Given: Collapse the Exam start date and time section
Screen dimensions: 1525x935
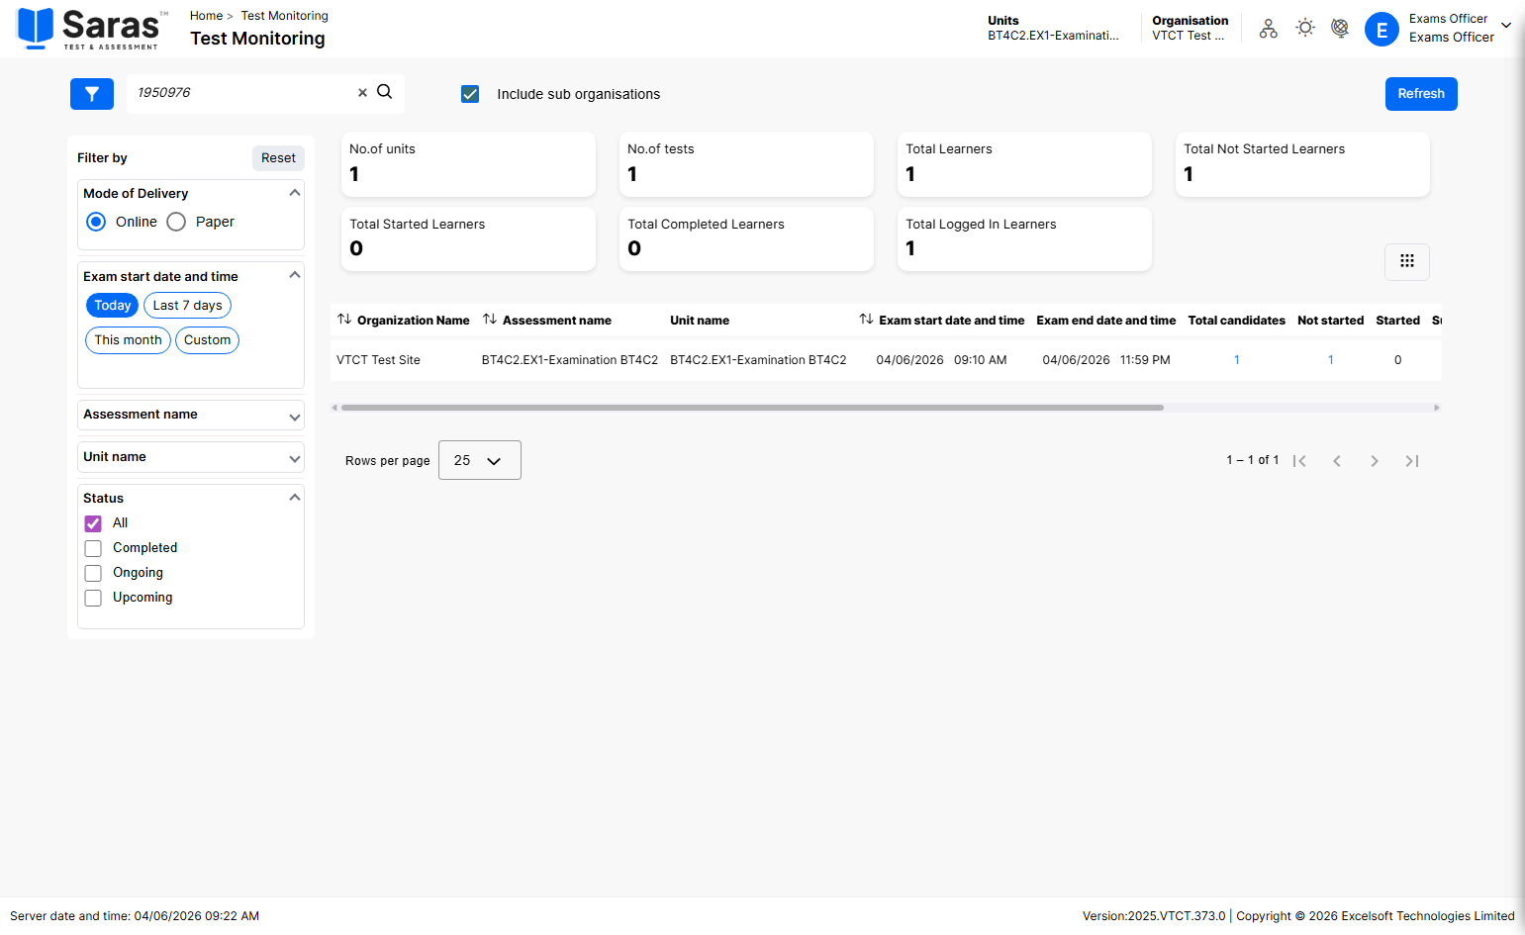Looking at the screenshot, I should (294, 275).
